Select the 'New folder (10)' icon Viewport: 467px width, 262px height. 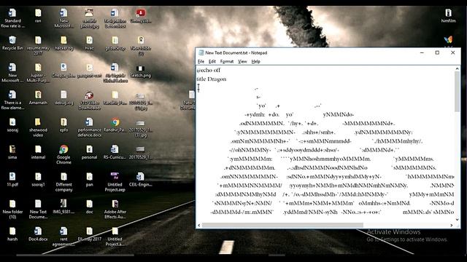tap(12, 209)
